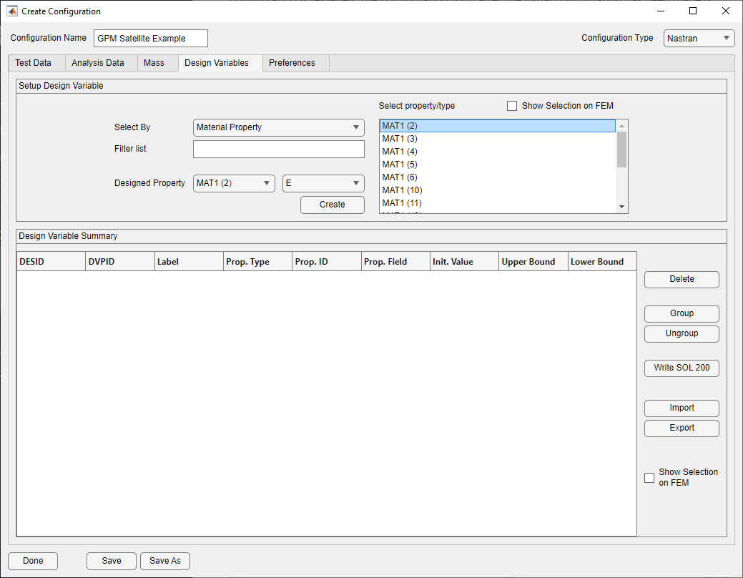Click the Lower Bound column header
Screen dimensions: 743x578
point(602,262)
